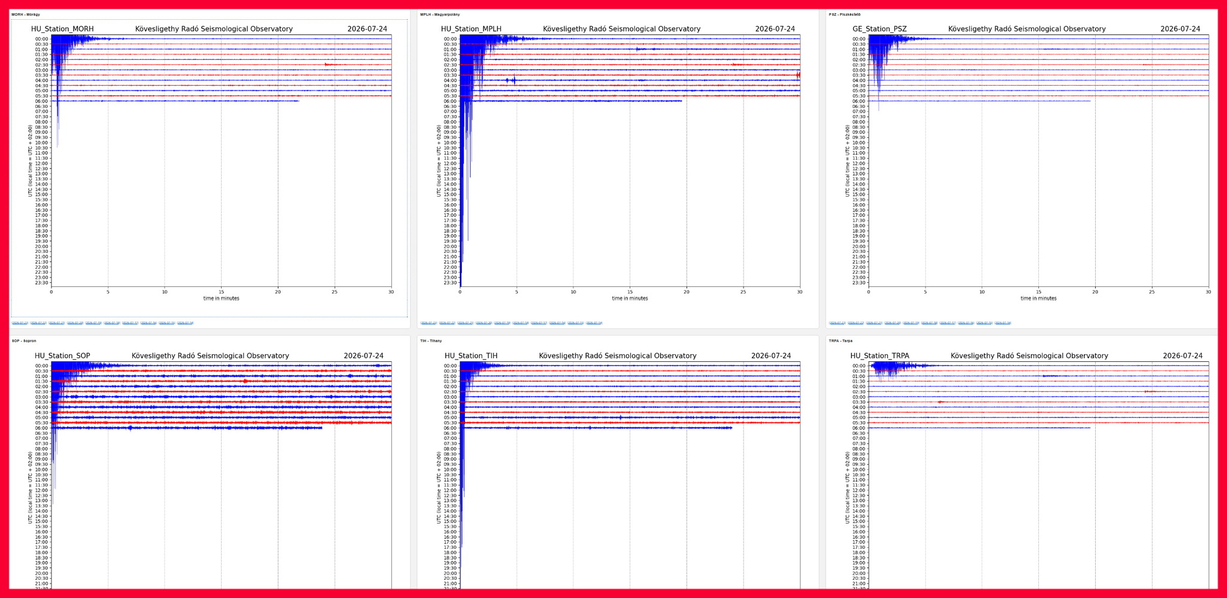Click the 'HU_Station_TIH' plot title text
The width and height of the screenshot is (1227, 598).
pos(471,356)
